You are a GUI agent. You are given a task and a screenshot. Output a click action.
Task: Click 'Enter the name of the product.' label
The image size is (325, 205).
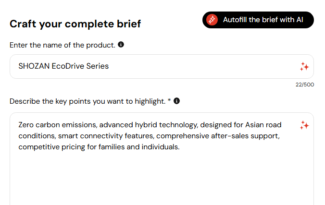62,45
